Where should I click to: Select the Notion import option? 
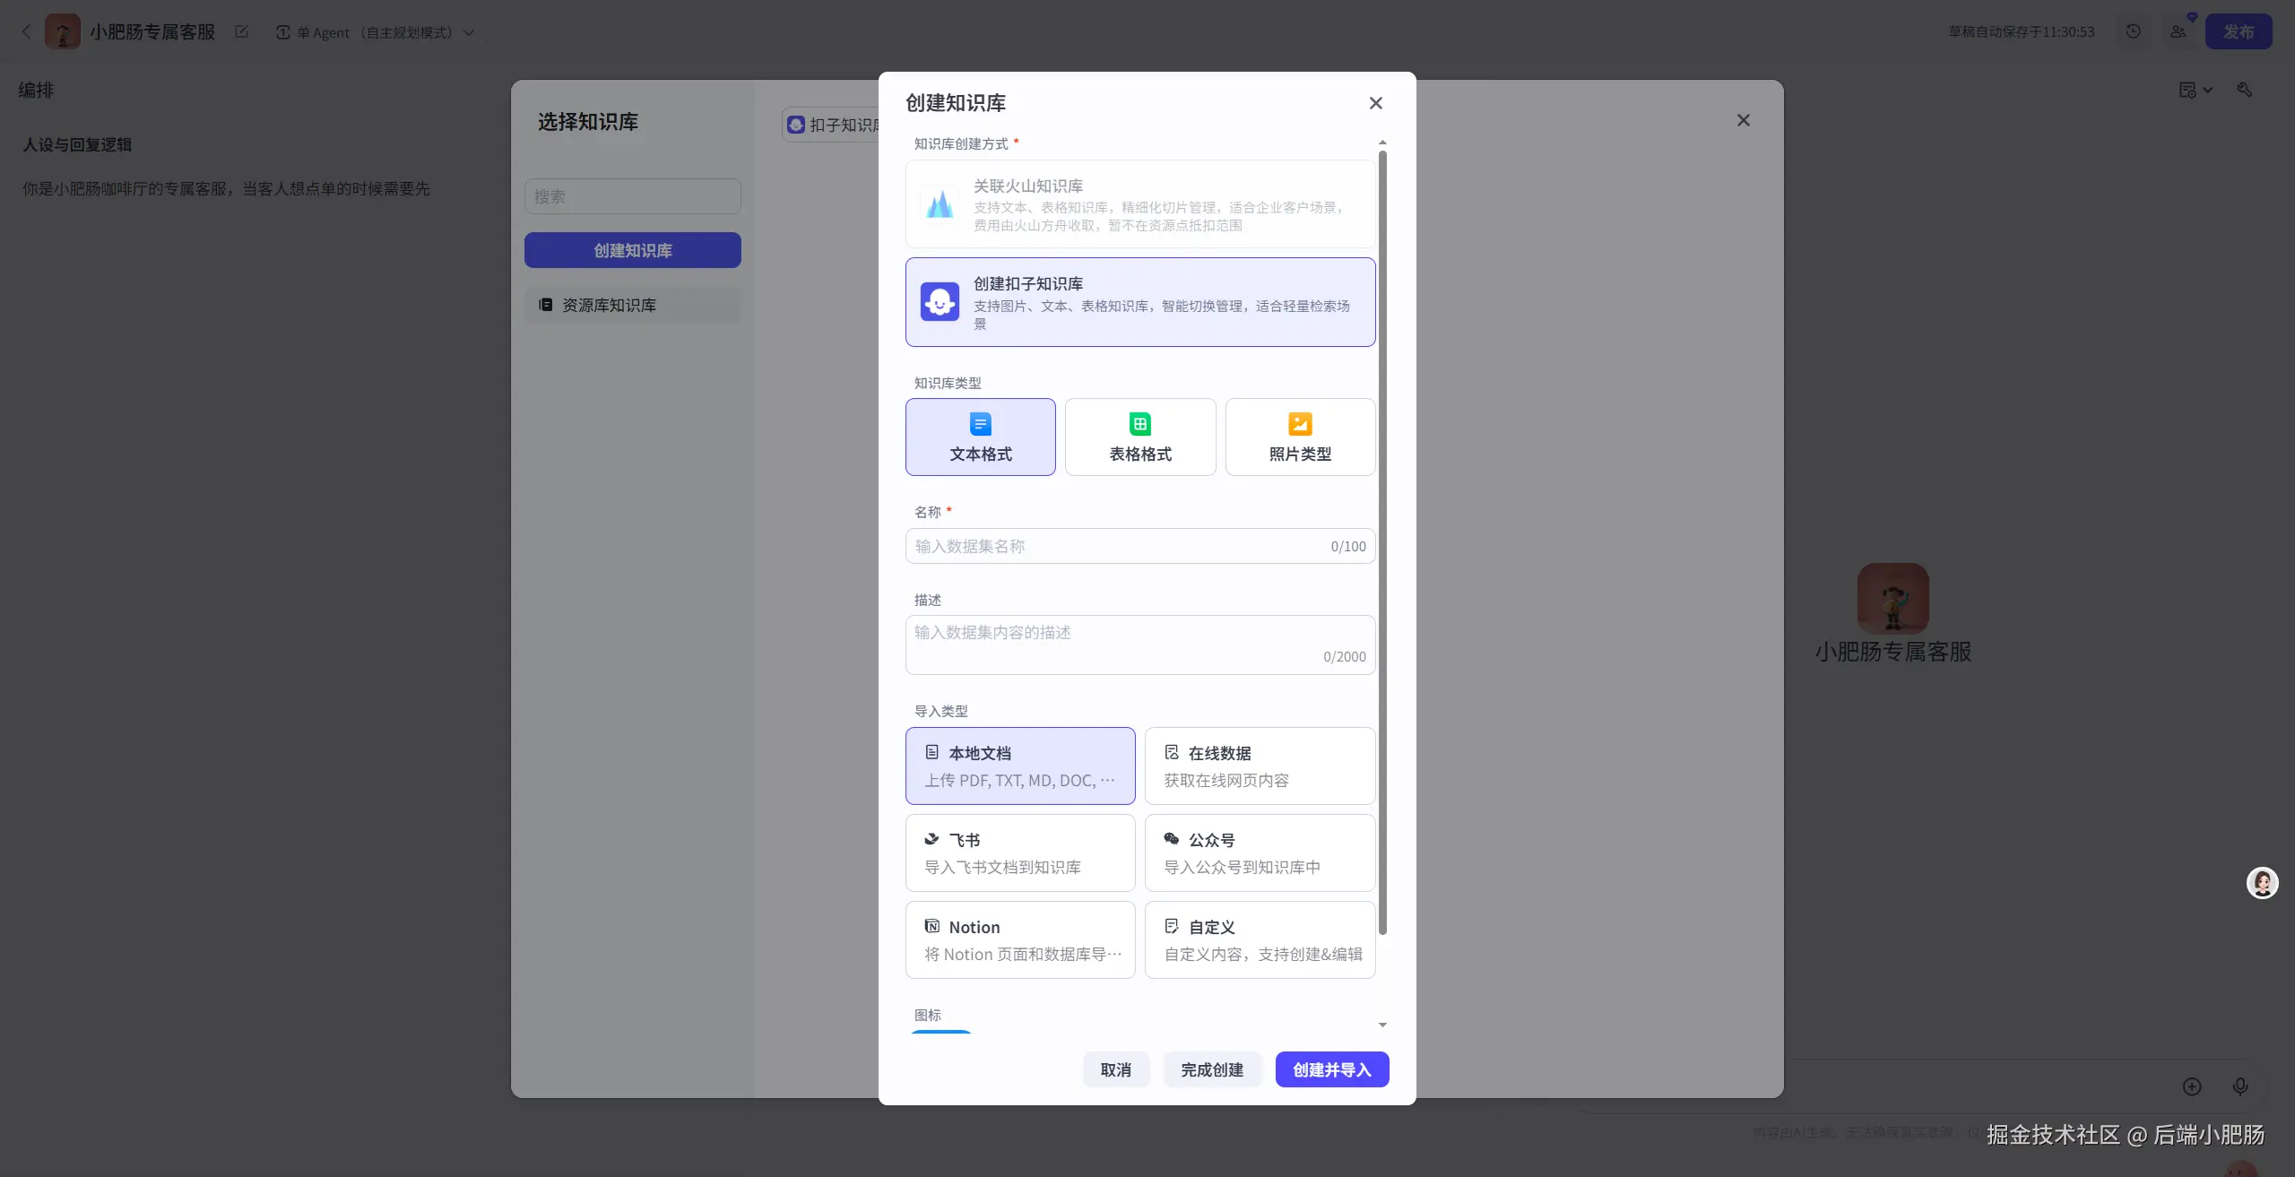1019,939
